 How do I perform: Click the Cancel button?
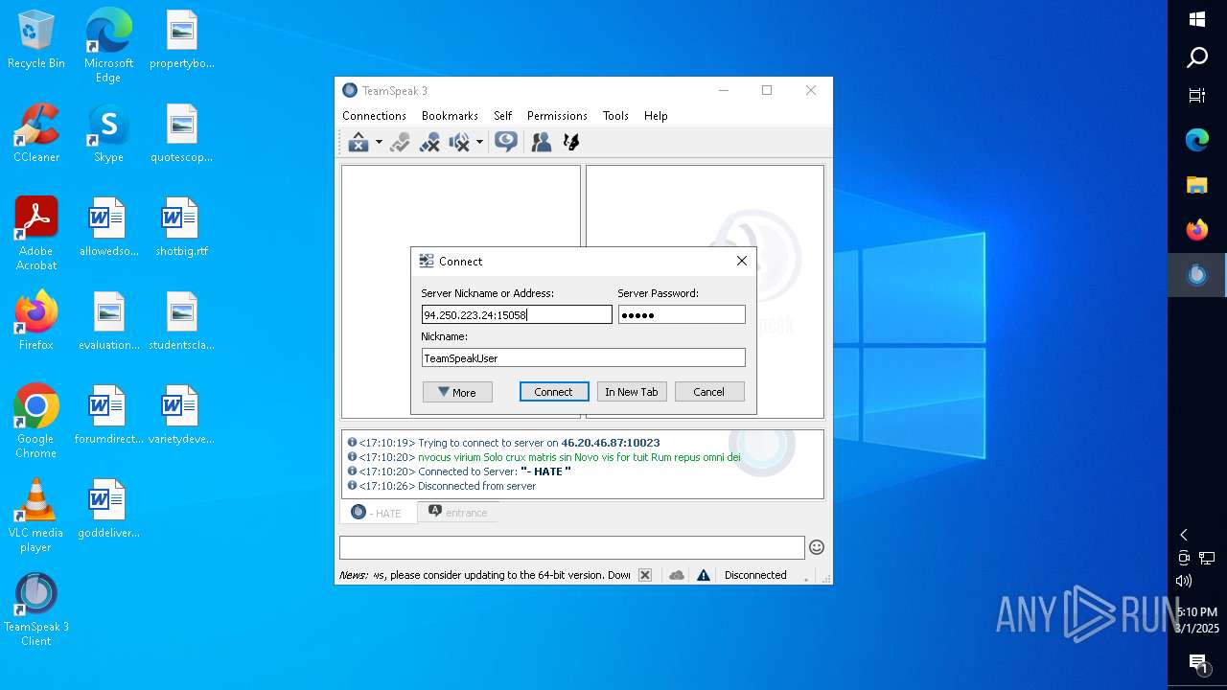[709, 392]
